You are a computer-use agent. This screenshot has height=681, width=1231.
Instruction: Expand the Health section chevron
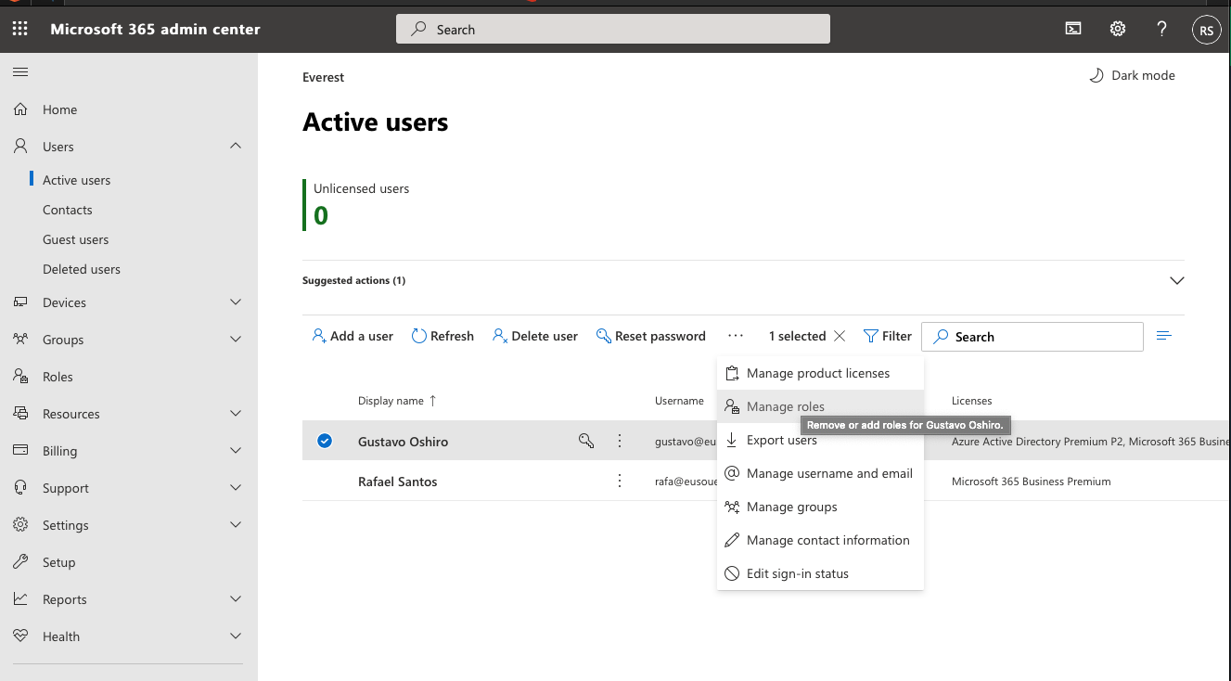click(236, 636)
